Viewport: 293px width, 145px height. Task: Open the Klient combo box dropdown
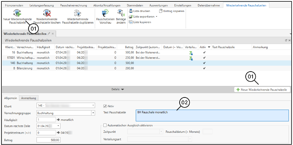pos(93,105)
